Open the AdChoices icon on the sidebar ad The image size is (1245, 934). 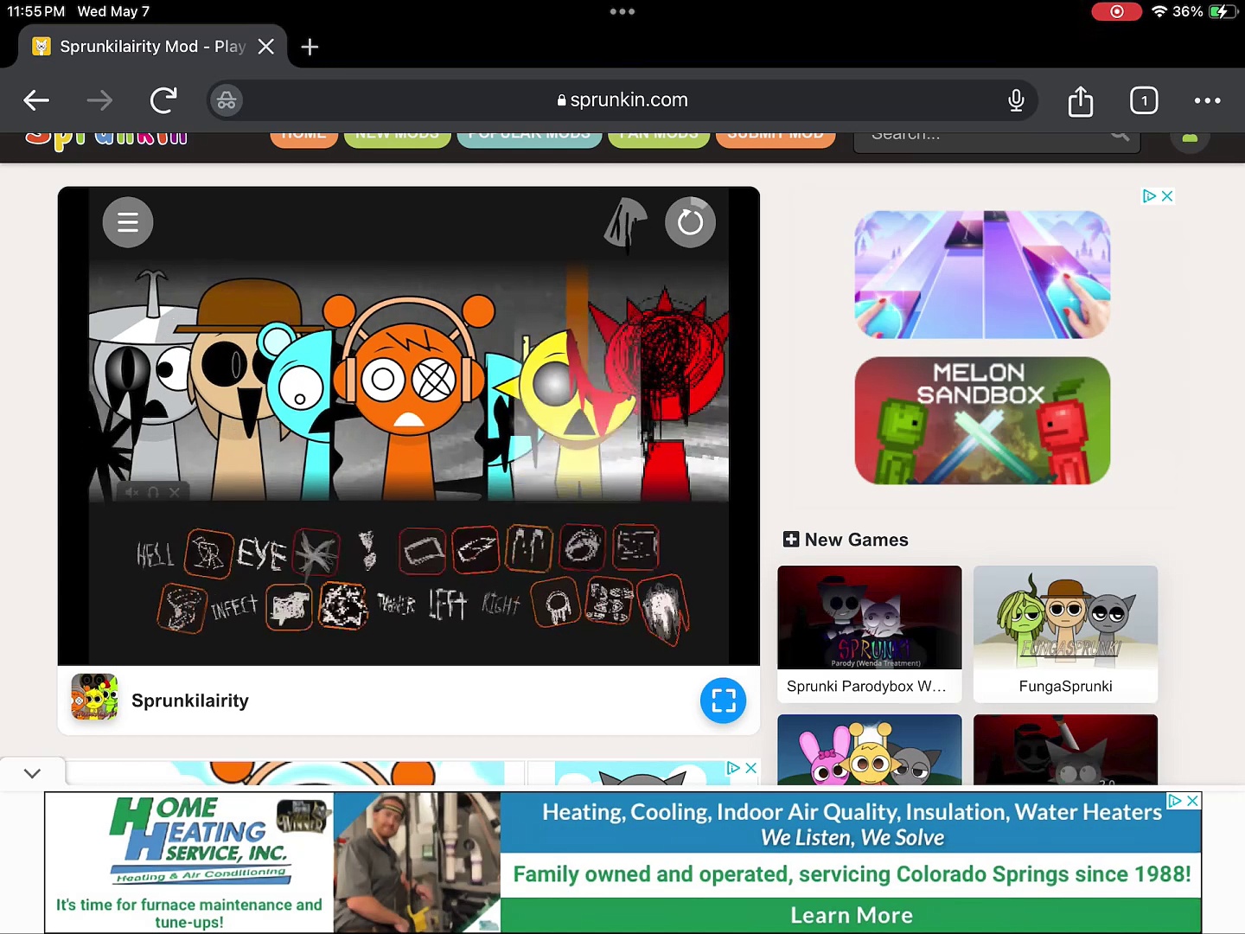coord(1149,196)
